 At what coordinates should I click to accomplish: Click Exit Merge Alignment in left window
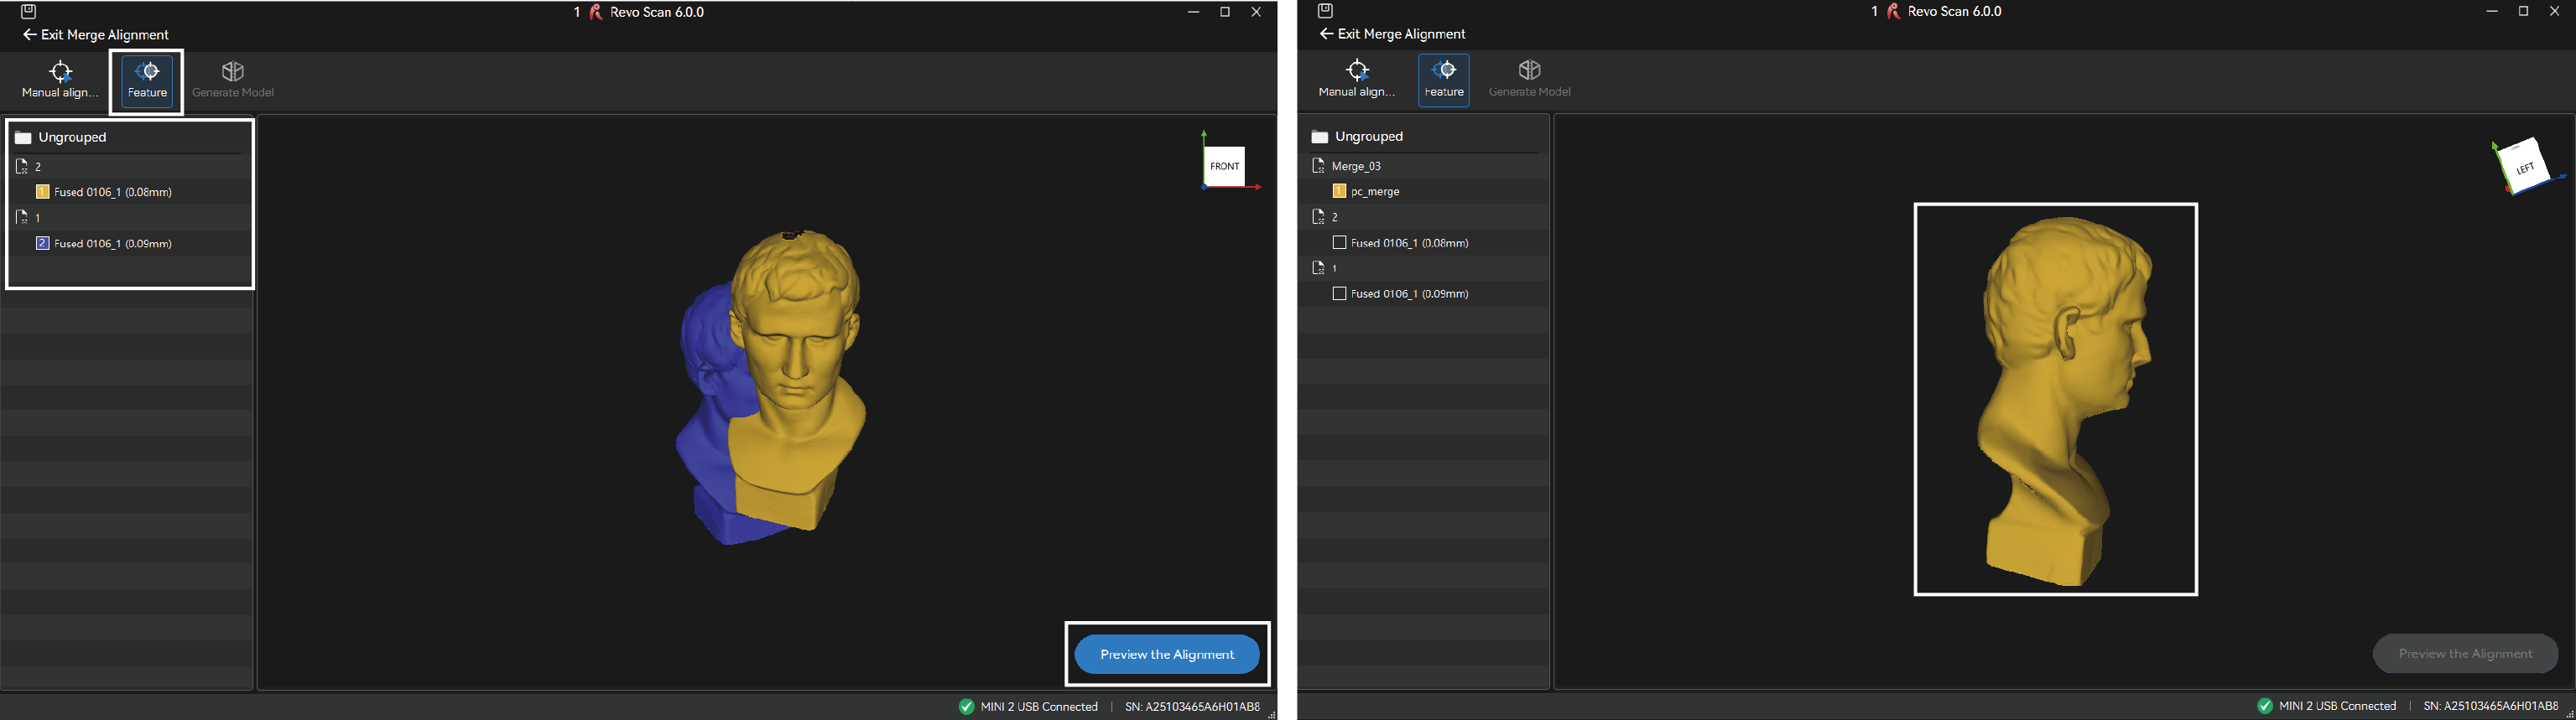96,35
